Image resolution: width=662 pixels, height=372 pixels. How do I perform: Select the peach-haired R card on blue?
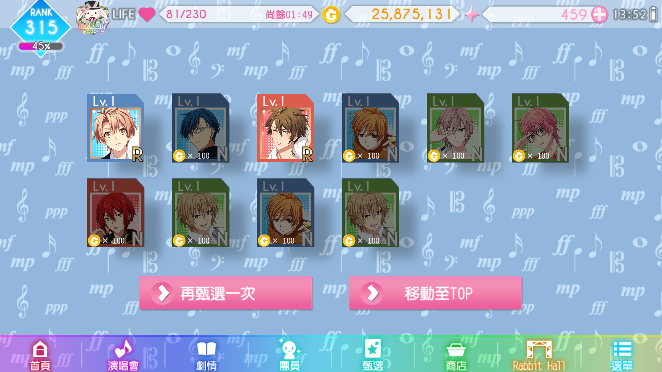coord(116,128)
